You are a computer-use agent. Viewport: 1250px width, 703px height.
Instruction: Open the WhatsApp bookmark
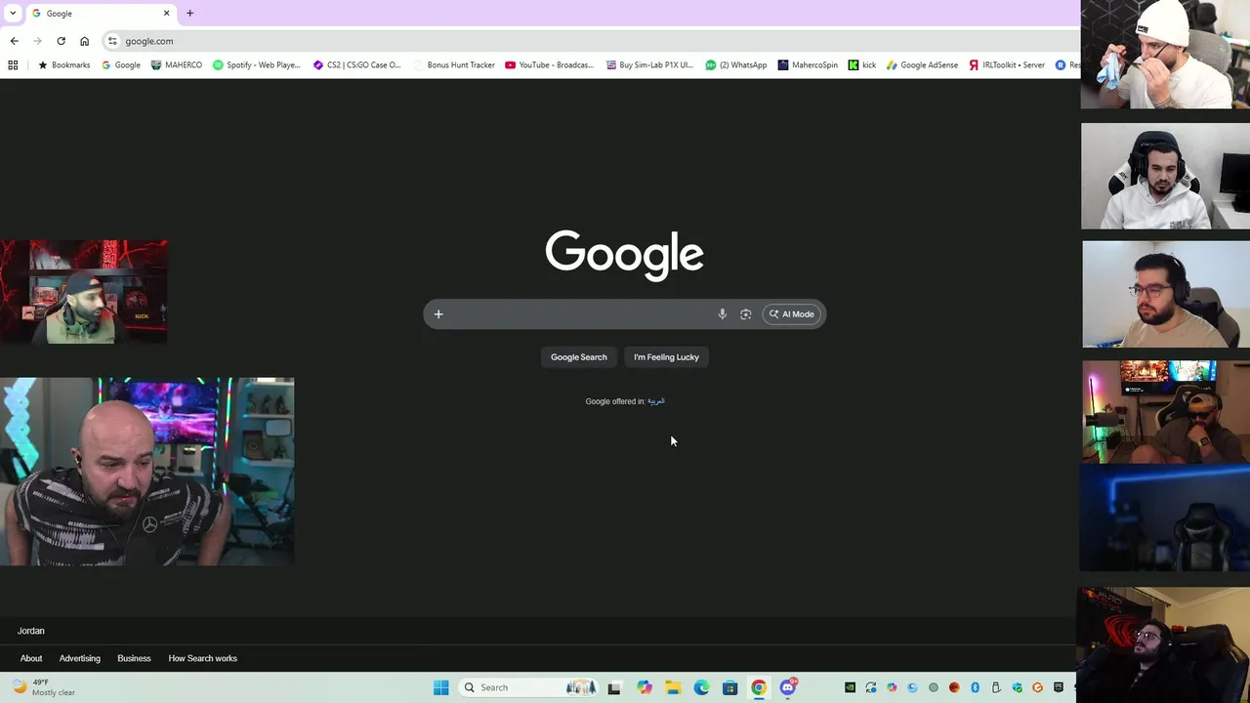pyautogui.click(x=736, y=65)
